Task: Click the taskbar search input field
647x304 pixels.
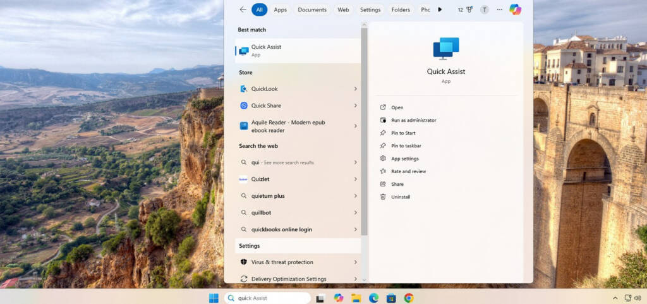Action: 272,298
